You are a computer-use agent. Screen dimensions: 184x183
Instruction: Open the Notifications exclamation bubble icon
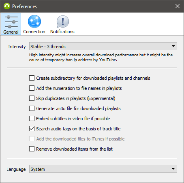click(63, 21)
